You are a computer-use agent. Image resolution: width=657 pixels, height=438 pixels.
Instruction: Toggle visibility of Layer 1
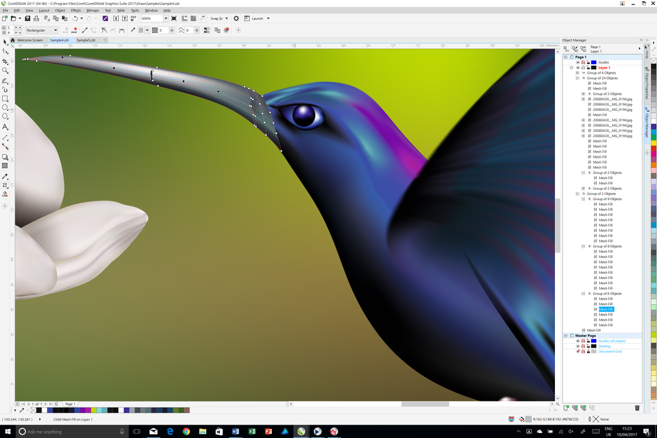tap(577, 67)
